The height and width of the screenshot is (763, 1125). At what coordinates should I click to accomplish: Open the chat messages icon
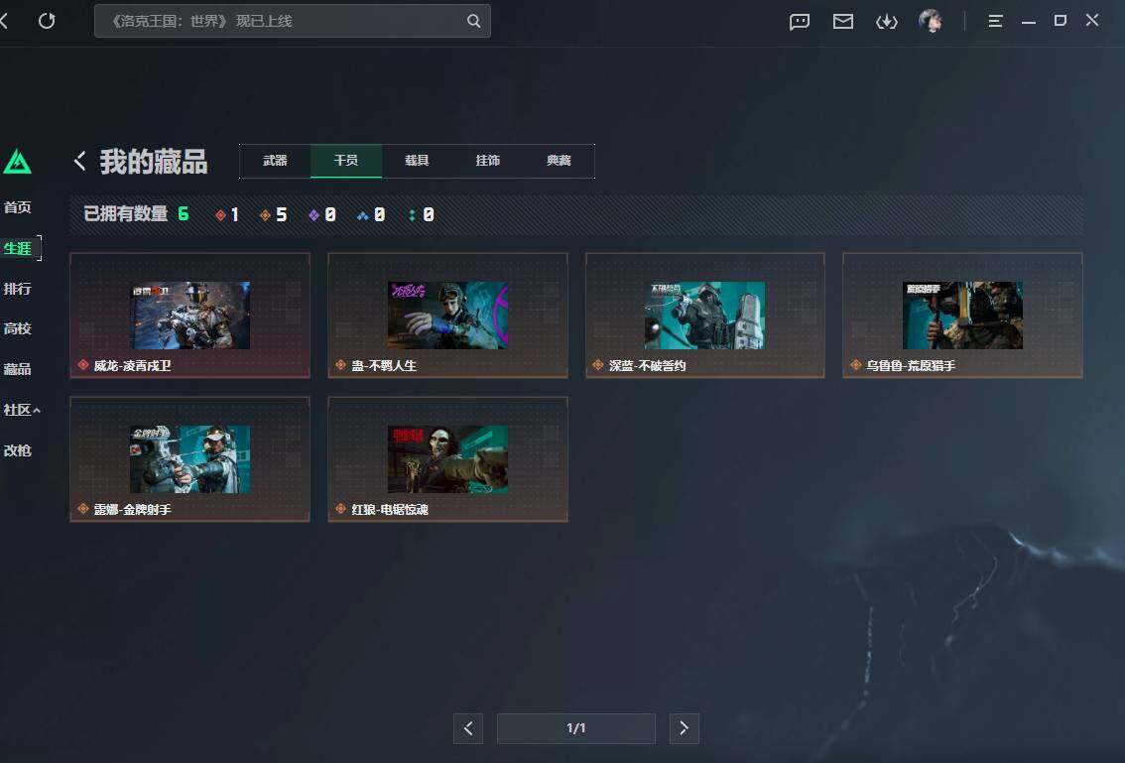800,22
